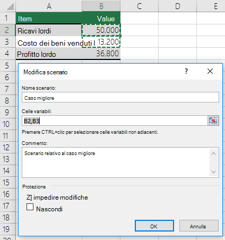The image size is (225, 240).
Task: Click the Item header cell
Action: coord(49,18)
